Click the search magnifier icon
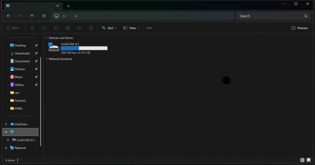Viewport: 315px width, 165px height. click(306, 16)
